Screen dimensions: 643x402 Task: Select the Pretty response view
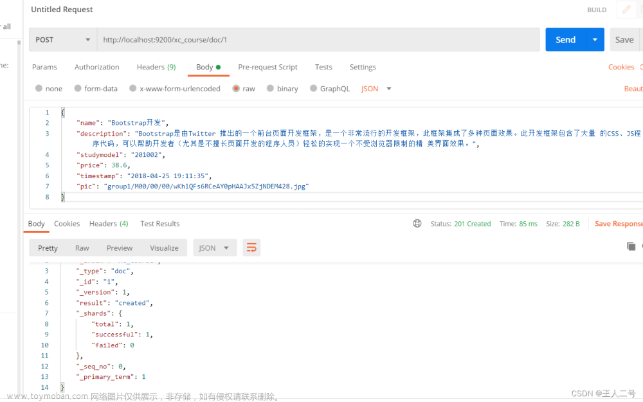point(48,248)
